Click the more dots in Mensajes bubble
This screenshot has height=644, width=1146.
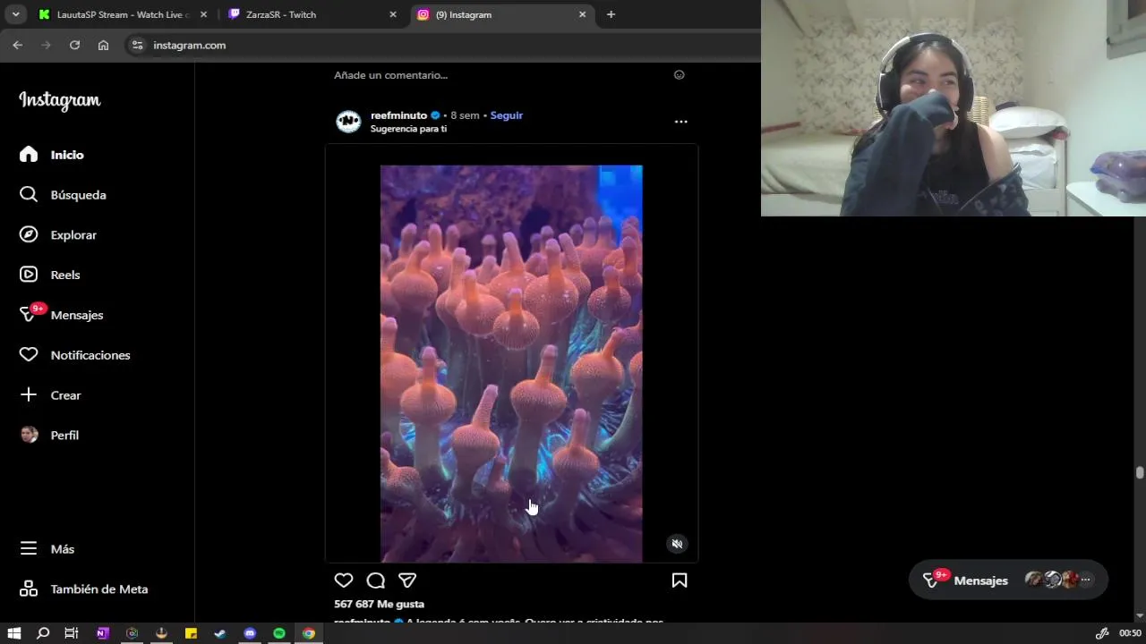pos(1085,580)
